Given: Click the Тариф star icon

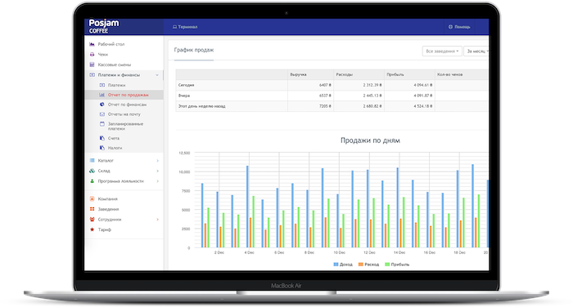Looking at the screenshot, I should point(92,229).
